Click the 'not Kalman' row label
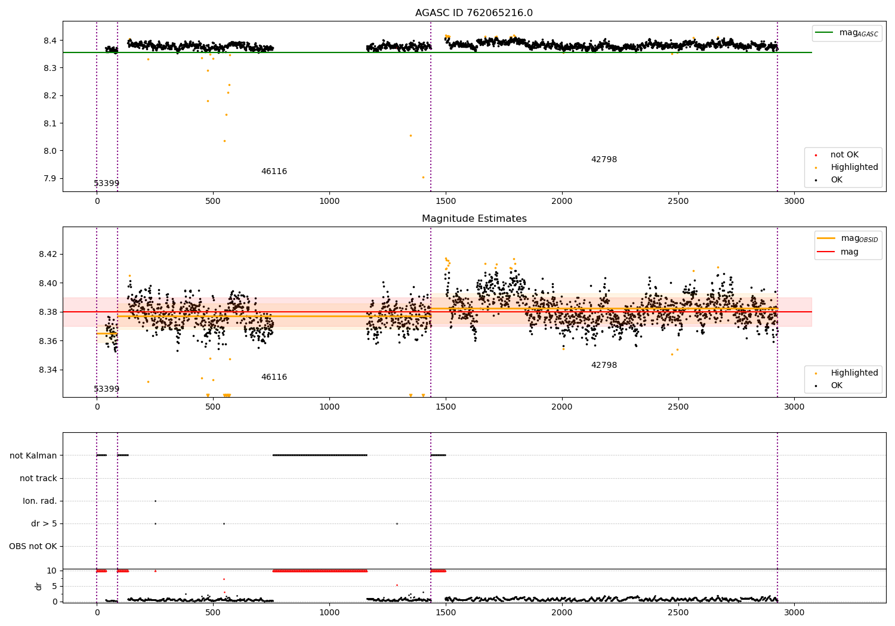The width and height of the screenshot is (895, 626). point(33,456)
